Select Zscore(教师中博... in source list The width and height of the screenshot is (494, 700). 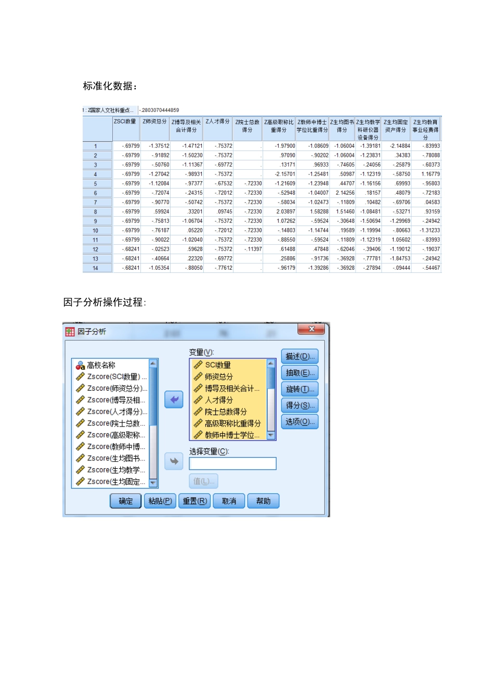tap(116, 447)
